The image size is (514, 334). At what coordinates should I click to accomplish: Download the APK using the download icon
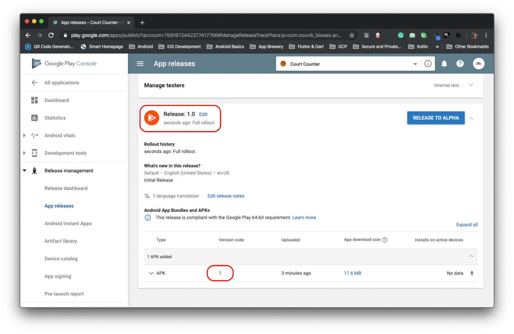pos(472,273)
